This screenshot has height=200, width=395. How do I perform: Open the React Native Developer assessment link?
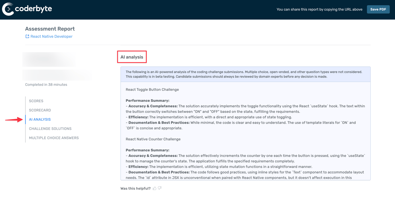(x=51, y=36)
